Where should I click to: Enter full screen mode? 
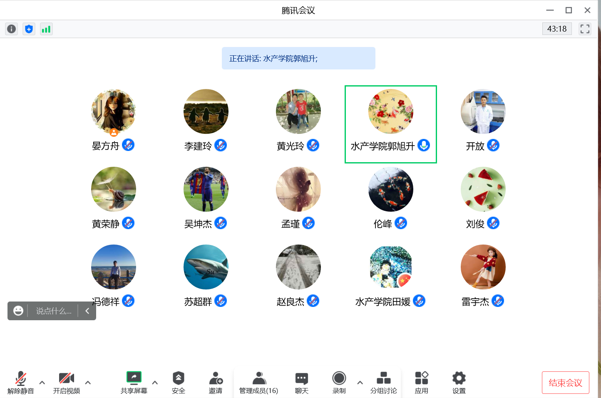(585, 29)
